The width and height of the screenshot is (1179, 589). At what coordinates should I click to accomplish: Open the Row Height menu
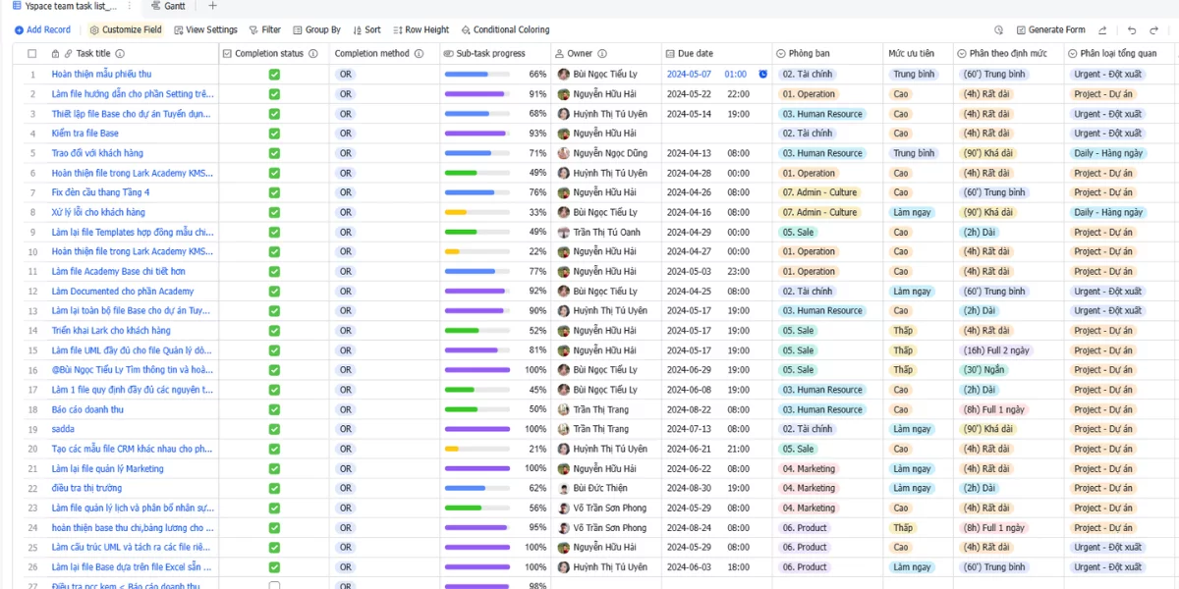[x=421, y=30]
